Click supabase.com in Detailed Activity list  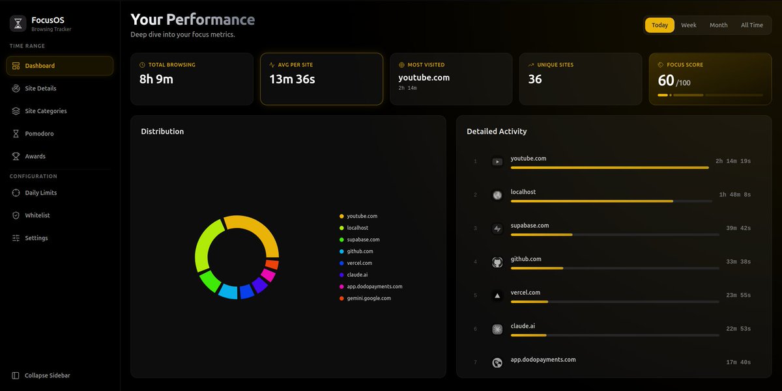(x=530, y=226)
